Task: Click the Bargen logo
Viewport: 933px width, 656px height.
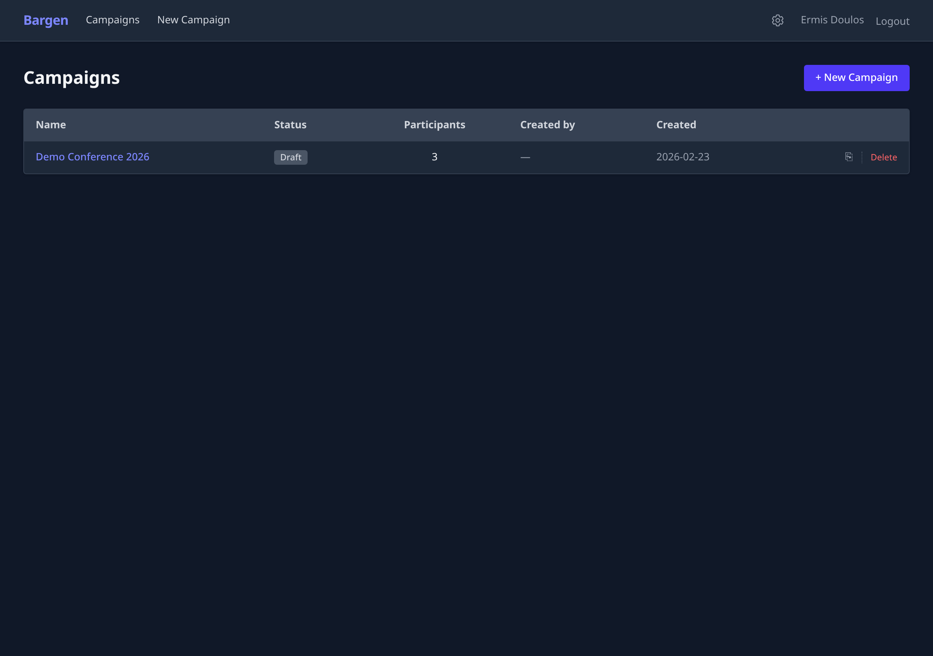Action: click(x=46, y=20)
